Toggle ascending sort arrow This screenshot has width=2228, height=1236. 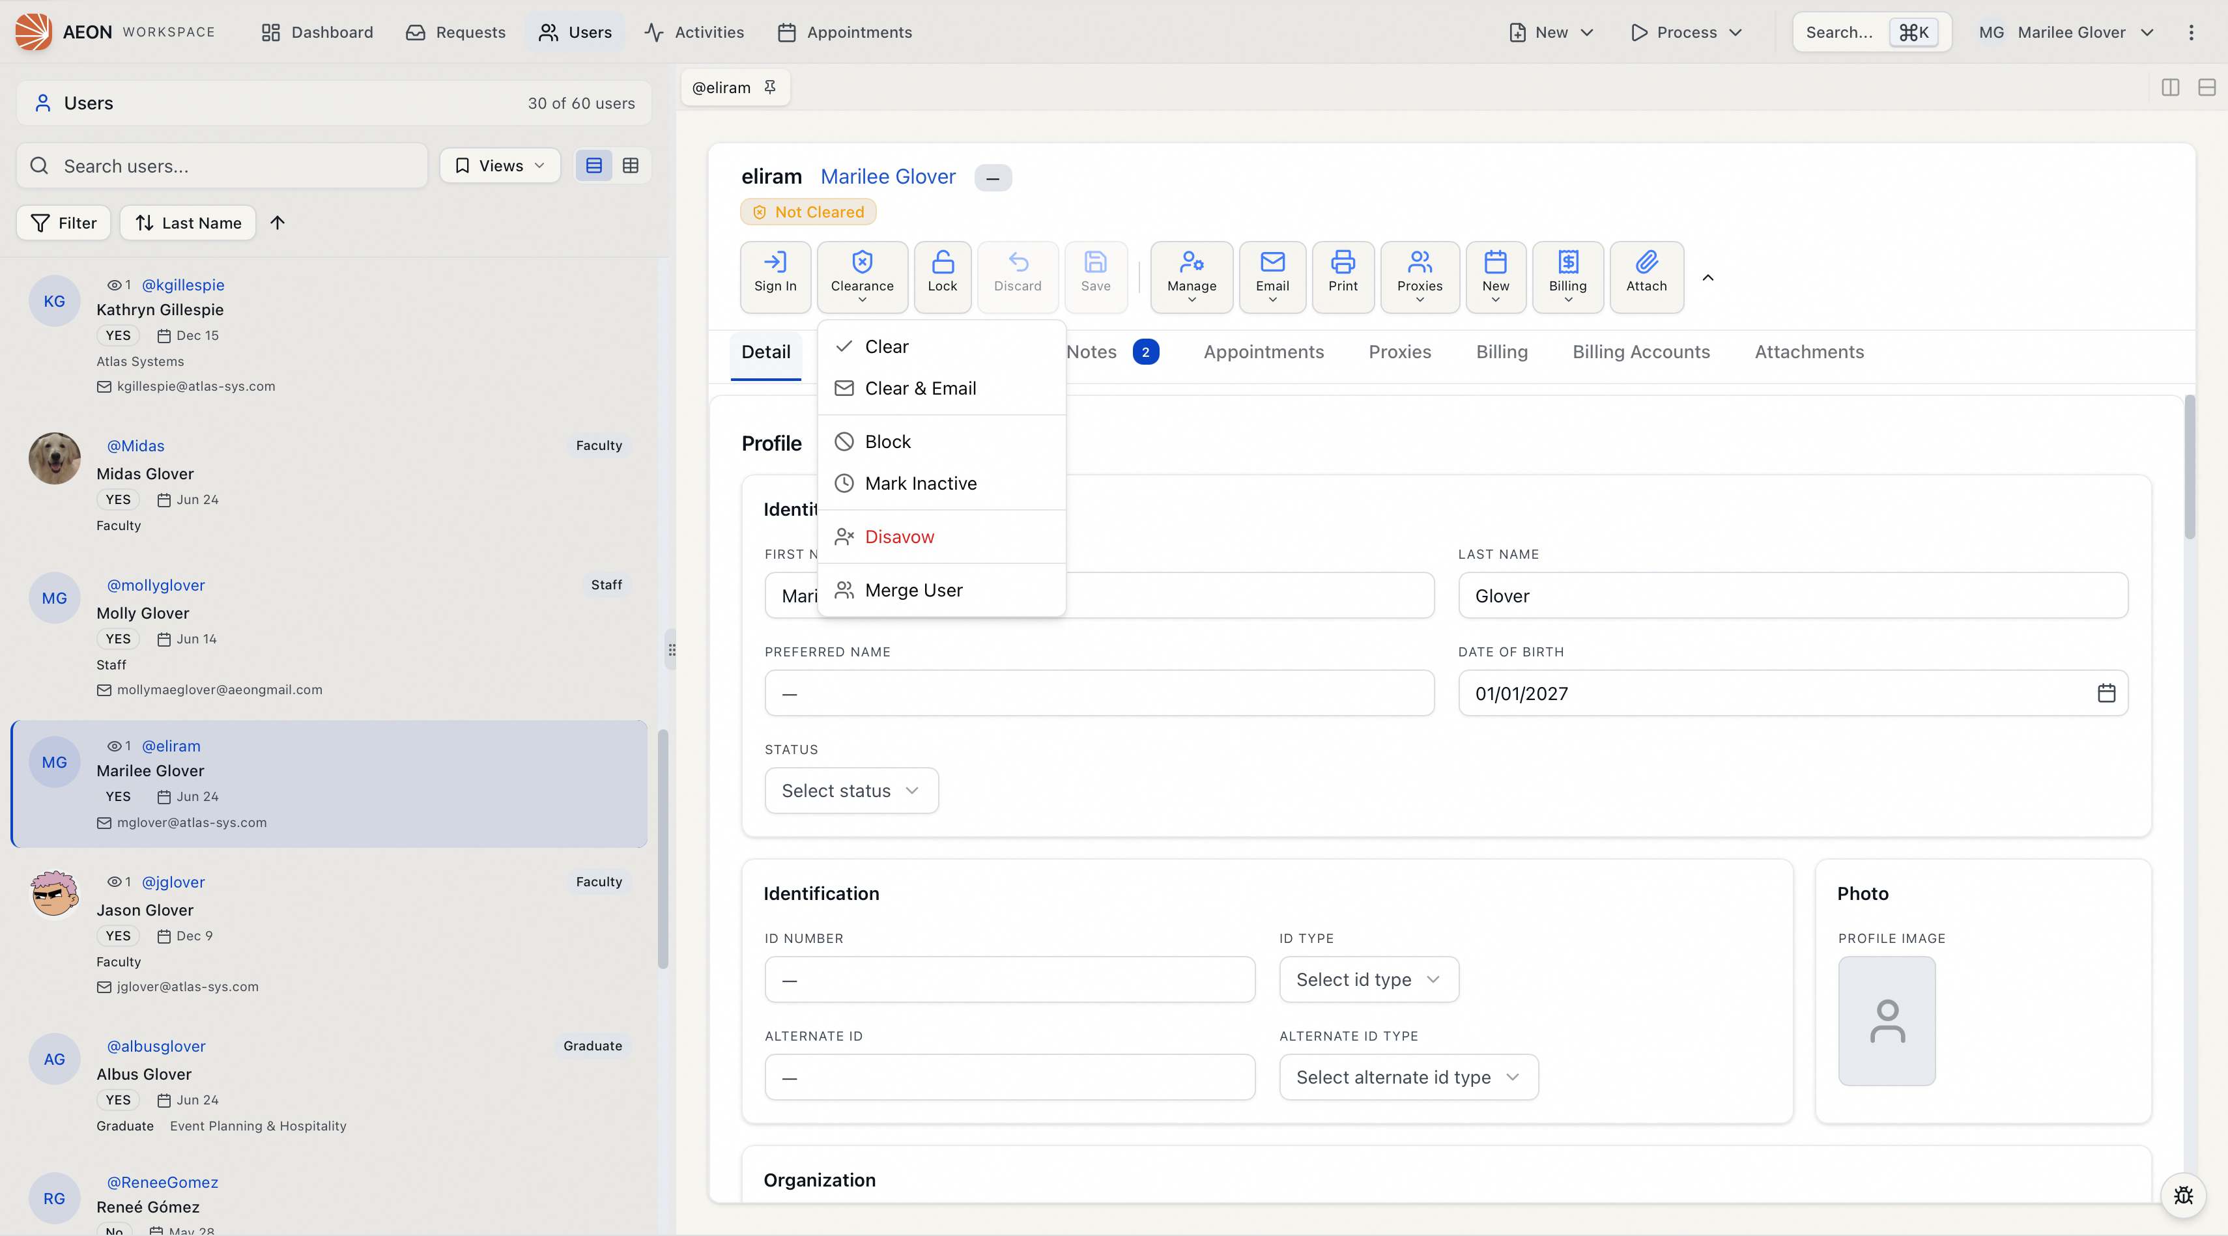tap(277, 223)
